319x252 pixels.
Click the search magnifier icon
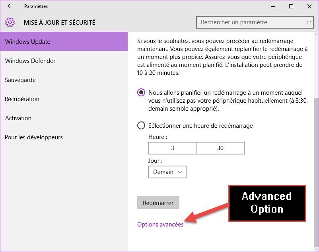(308, 22)
